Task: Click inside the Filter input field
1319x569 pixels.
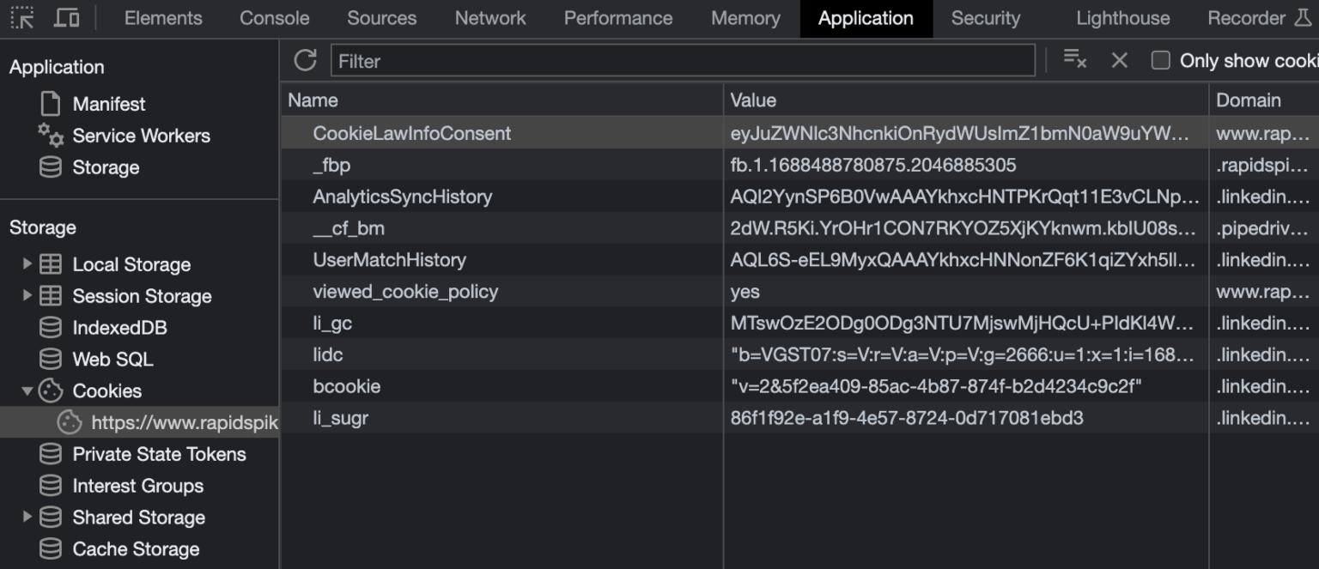Action: coord(601,60)
